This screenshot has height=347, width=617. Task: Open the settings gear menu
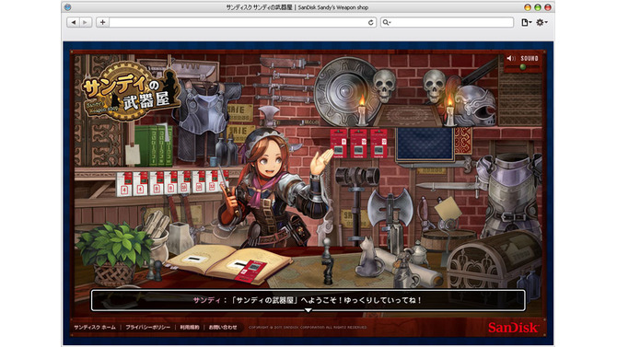click(x=541, y=22)
